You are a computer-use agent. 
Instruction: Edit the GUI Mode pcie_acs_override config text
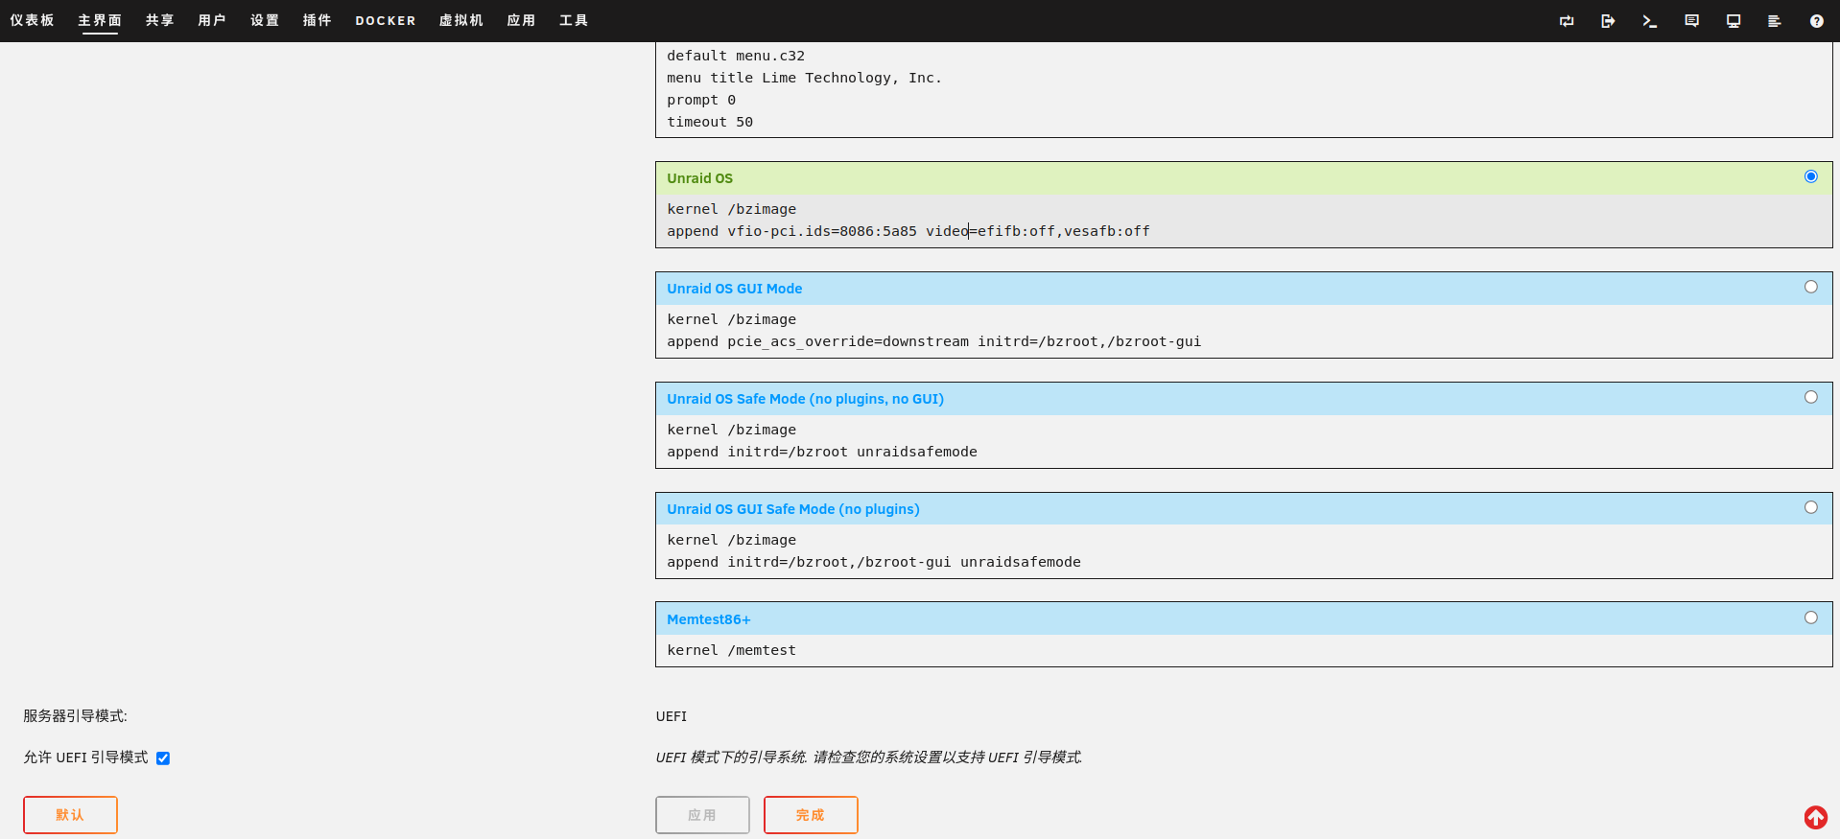(x=1243, y=331)
